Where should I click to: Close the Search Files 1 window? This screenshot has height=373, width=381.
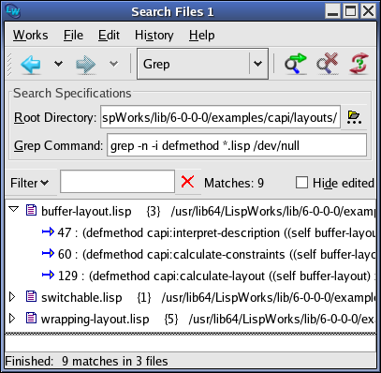click(x=368, y=11)
